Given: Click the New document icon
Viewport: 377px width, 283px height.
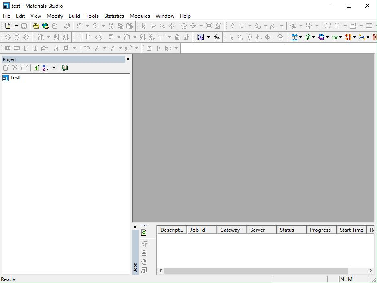Looking at the screenshot, I should [8, 26].
